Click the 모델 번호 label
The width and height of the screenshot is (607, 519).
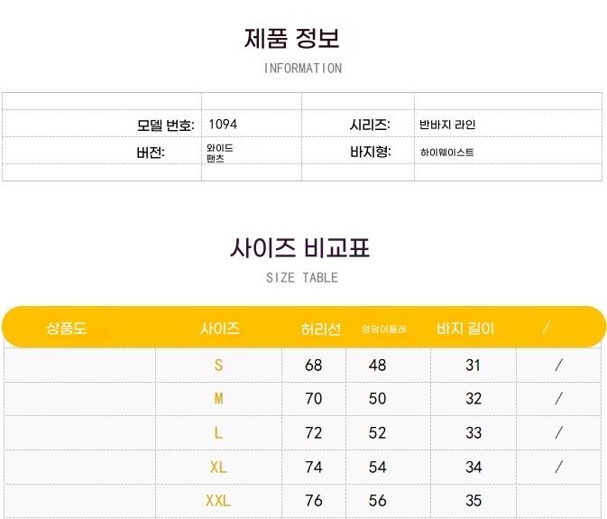165,125
